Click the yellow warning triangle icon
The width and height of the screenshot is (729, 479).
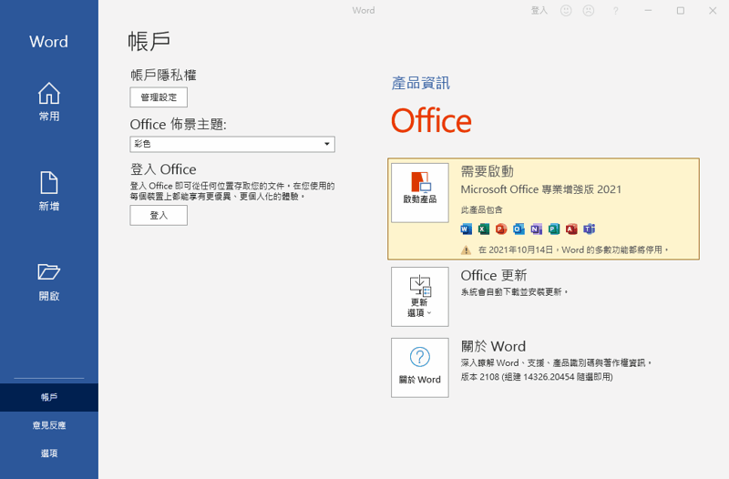click(466, 250)
